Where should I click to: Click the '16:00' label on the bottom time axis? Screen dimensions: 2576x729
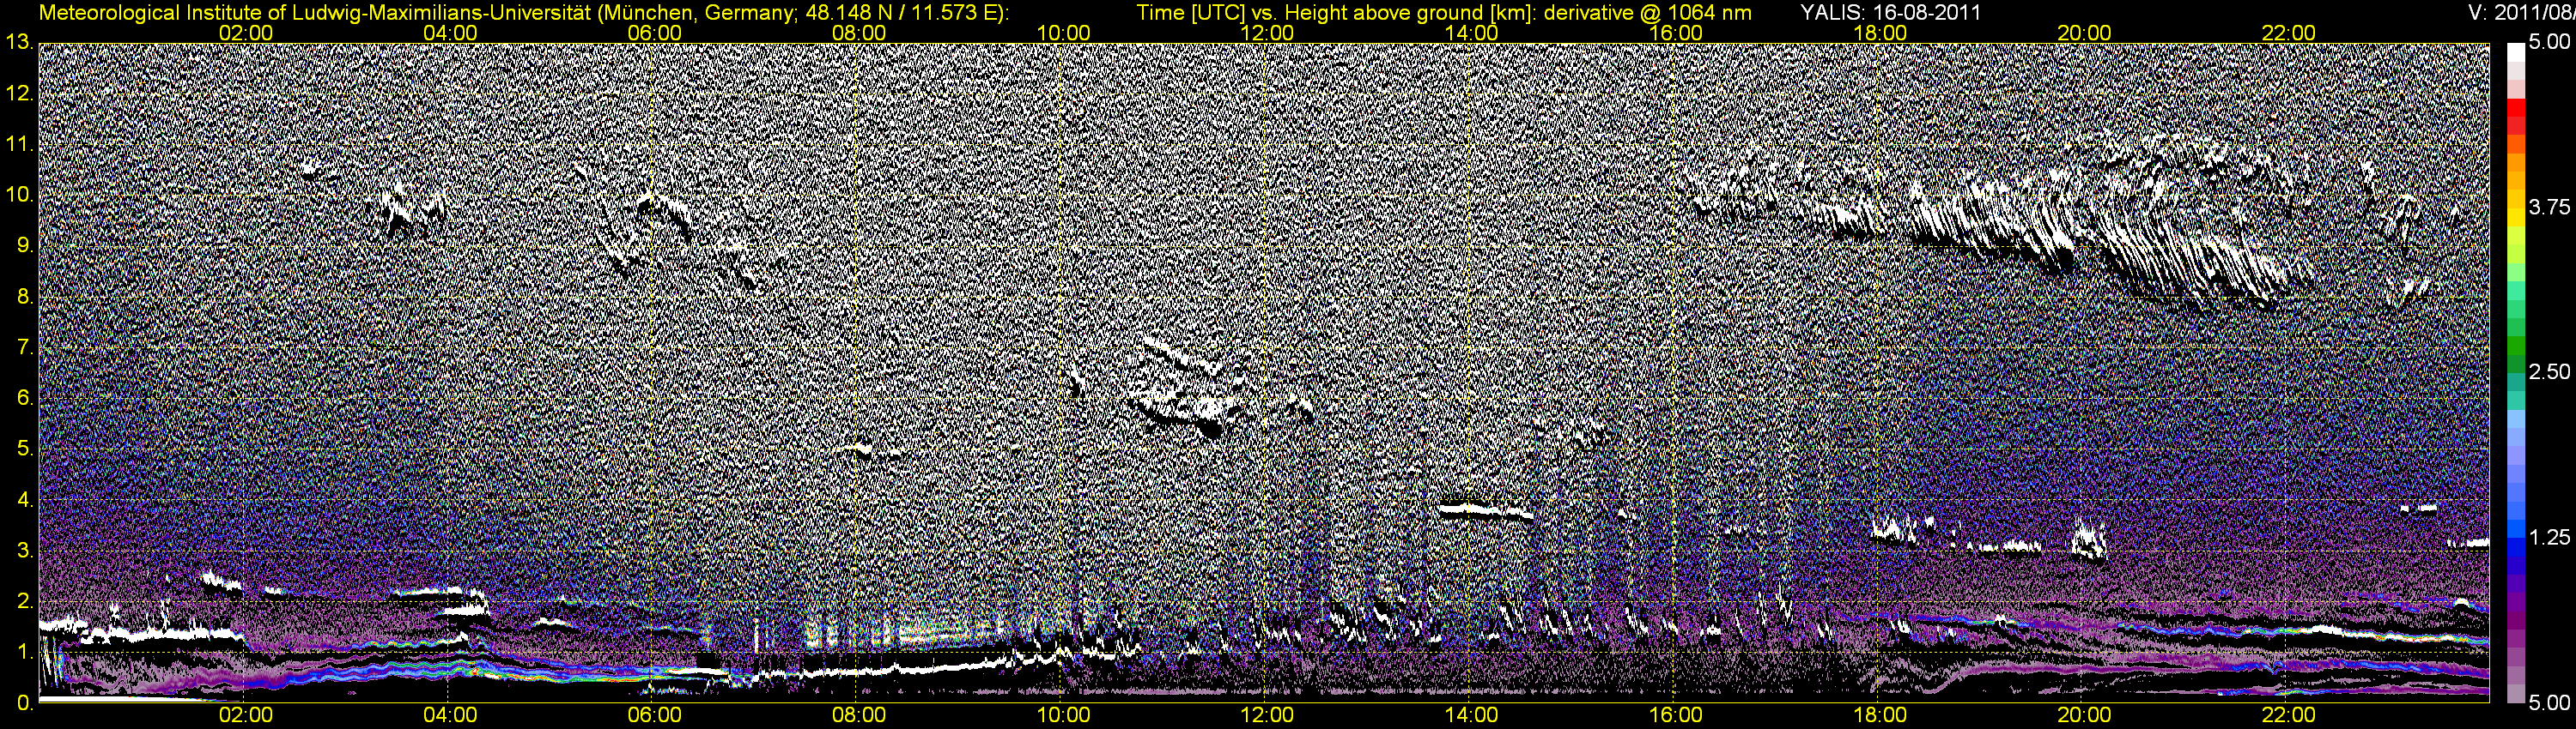point(1676,716)
